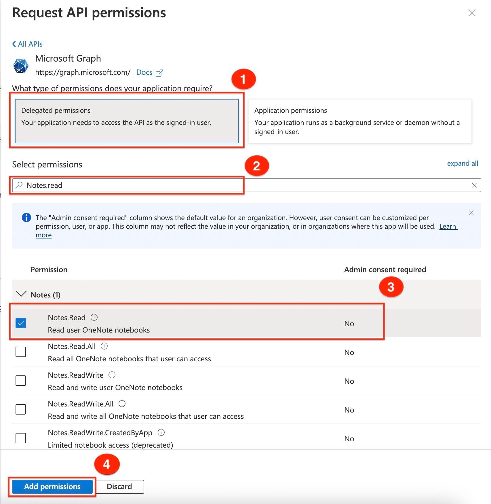Screen dimensions: 491x504
Task: Dismiss the admin consent info banner
Action: 471,213
